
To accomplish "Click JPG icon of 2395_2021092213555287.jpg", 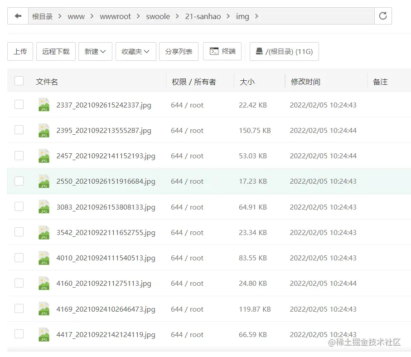I will click(x=44, y=130).
